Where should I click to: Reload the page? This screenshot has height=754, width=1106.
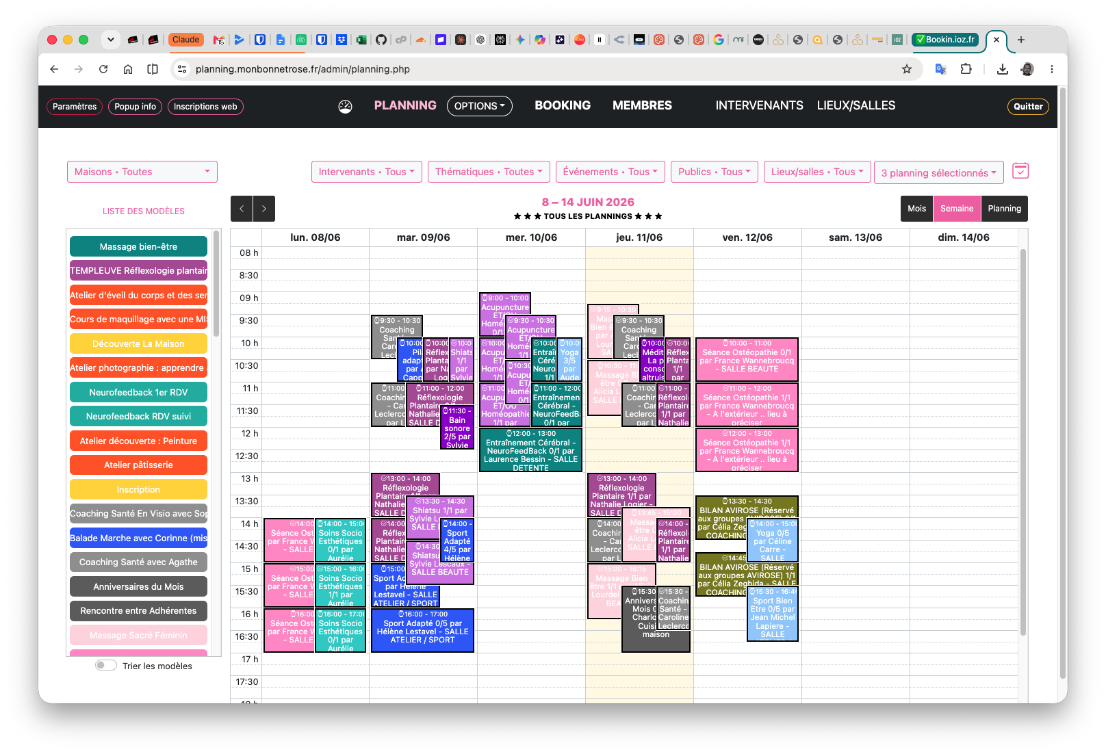coord(103,69)
